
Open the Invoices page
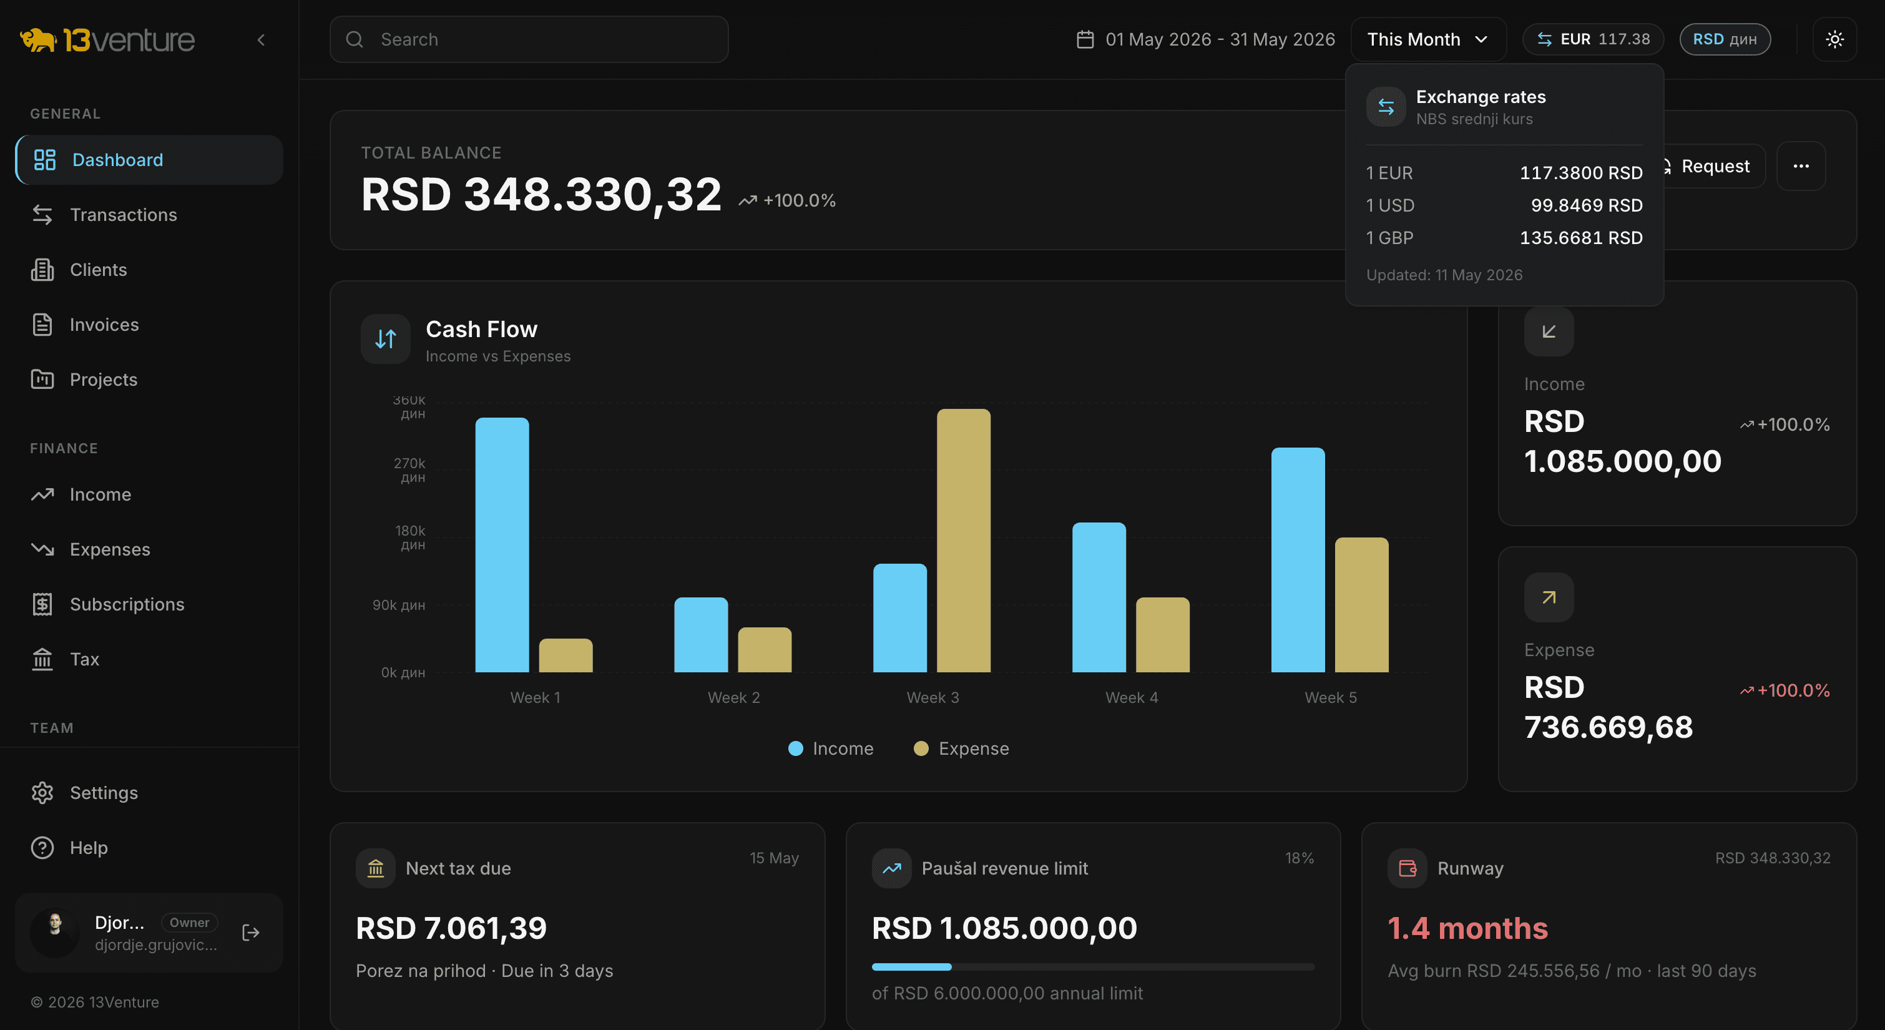(149, 325)
